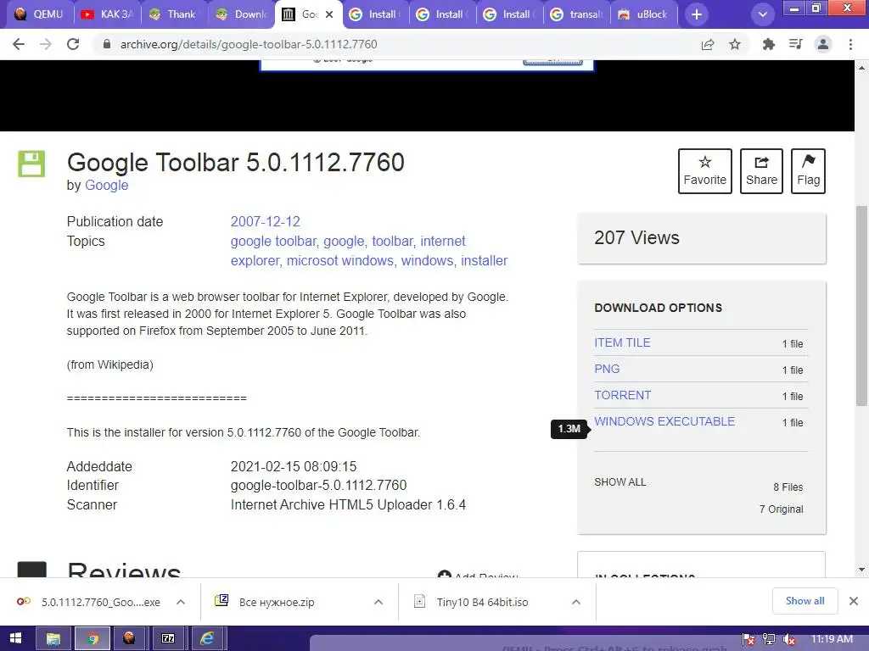This screenshot has height=651, width=869.
Task: Expand options for Tiny10 B4 64bit.iso download
Action: point(576,603)
